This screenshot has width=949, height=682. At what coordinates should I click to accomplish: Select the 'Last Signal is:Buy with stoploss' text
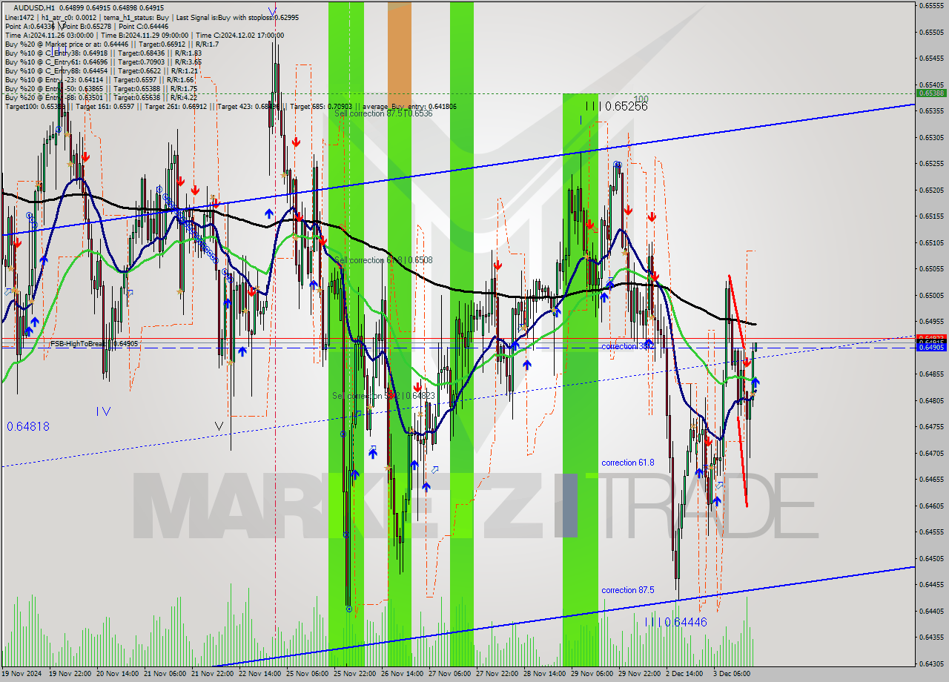coord(224,16)
